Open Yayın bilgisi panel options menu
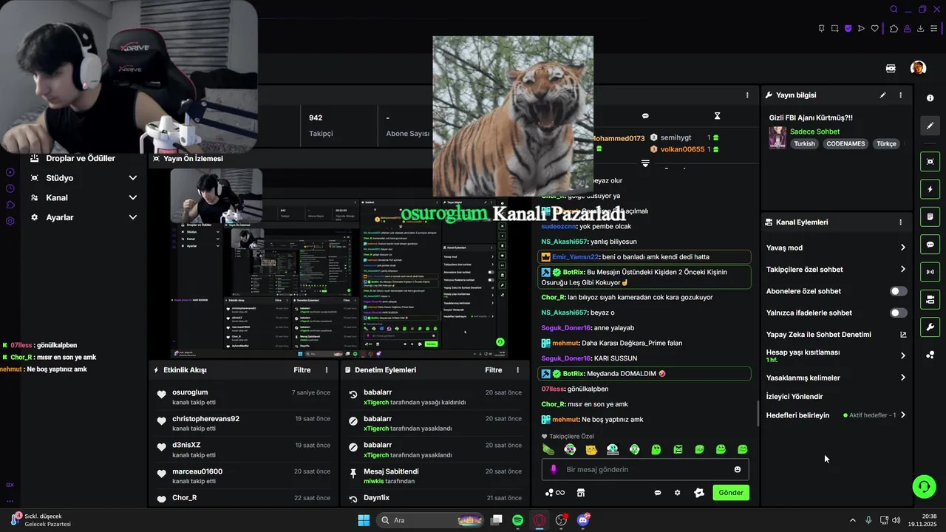 click(x=900, y=95)
